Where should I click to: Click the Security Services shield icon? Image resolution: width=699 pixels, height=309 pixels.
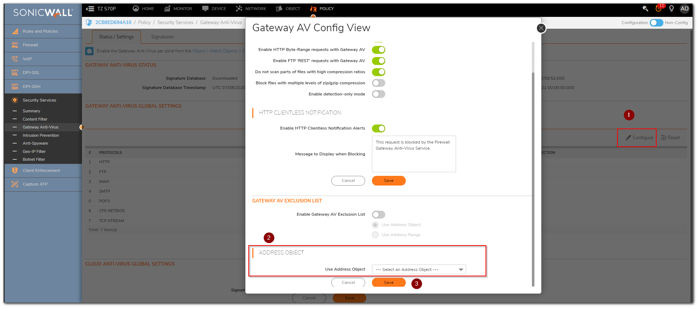pyautogui.click(x=15, y=100)
